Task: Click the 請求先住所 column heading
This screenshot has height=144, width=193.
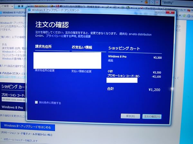Action: pyautogui.click(x=43, y=46)
